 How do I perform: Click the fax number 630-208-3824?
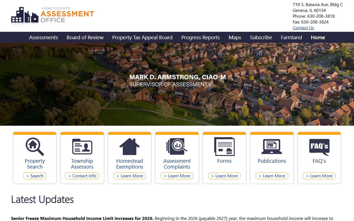coord(315,22)
